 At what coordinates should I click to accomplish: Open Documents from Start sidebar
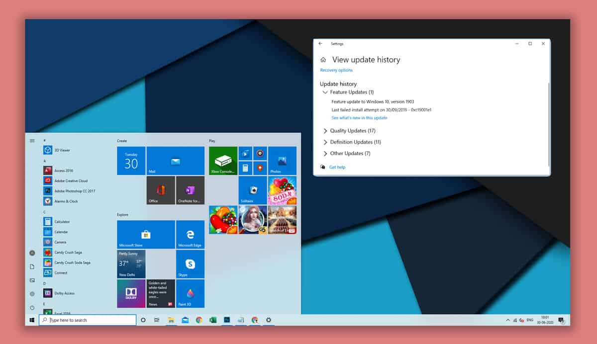coord(32,266)
